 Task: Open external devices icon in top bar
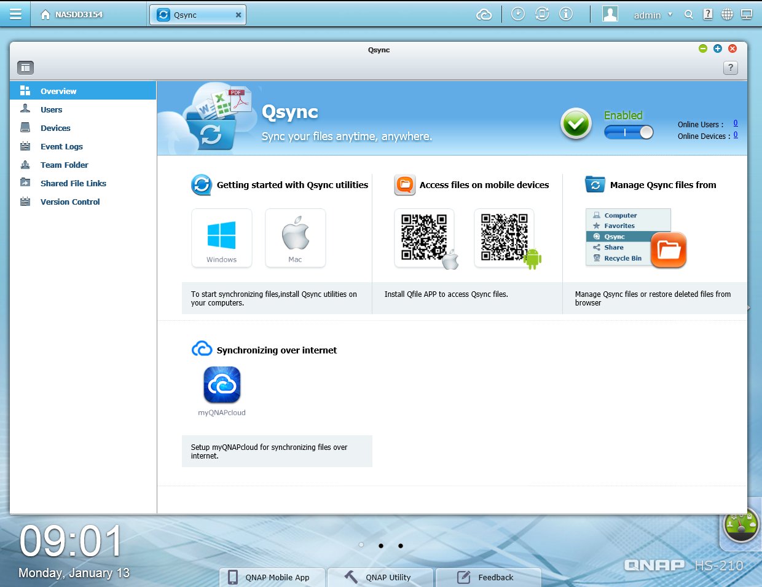[x=542, y=14]
